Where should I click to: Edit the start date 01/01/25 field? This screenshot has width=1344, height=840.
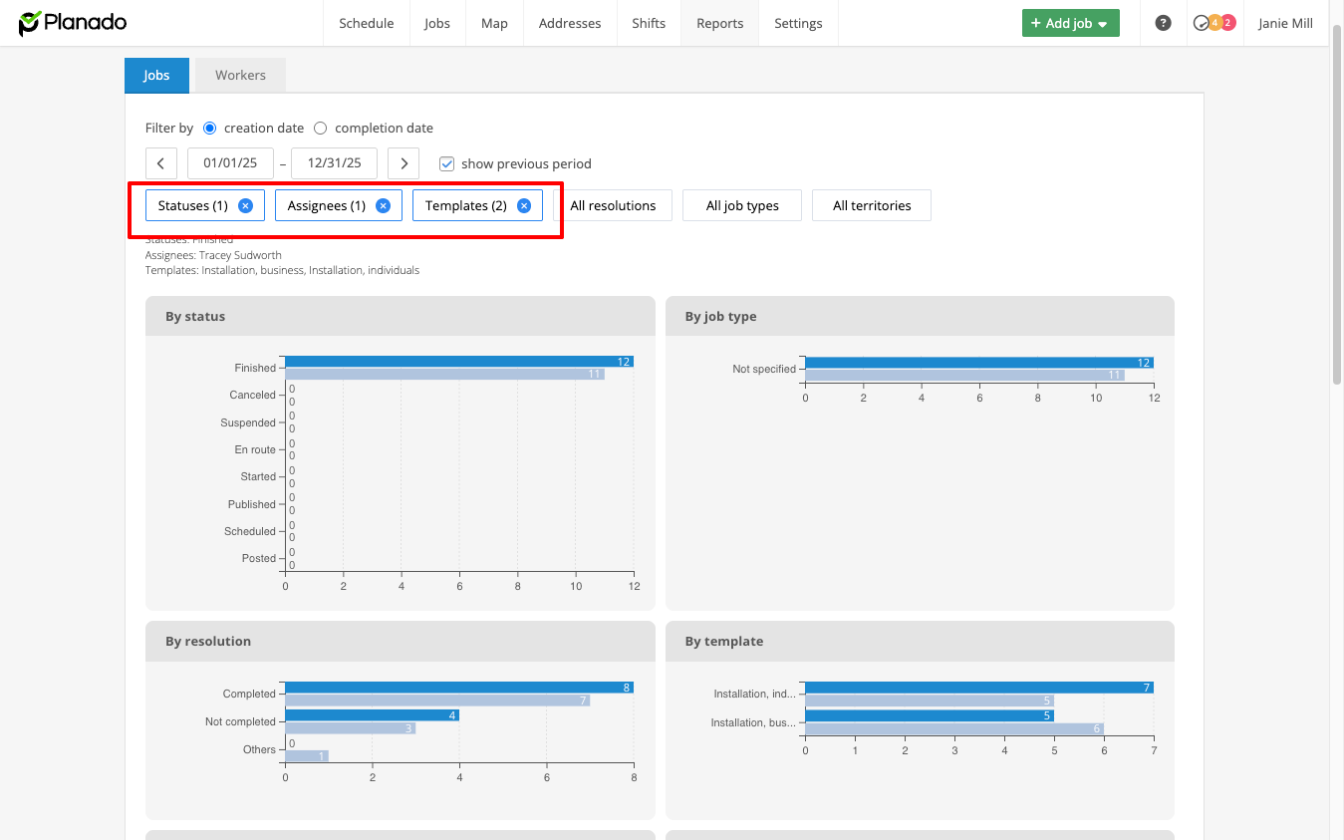[x=230, y=163]
